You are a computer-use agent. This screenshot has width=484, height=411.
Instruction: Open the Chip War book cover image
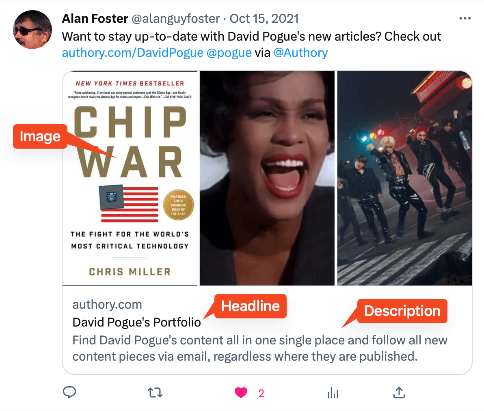click(130, 178)
